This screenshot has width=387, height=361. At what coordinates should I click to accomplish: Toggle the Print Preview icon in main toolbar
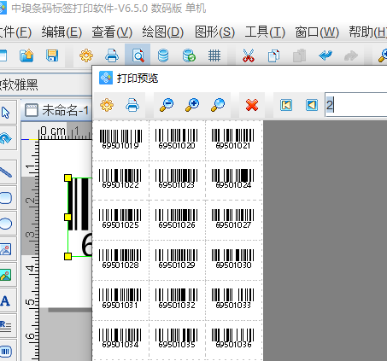coord(138,55)
